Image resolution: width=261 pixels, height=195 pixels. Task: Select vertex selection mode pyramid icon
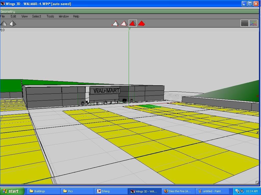(x=115, y=23)
